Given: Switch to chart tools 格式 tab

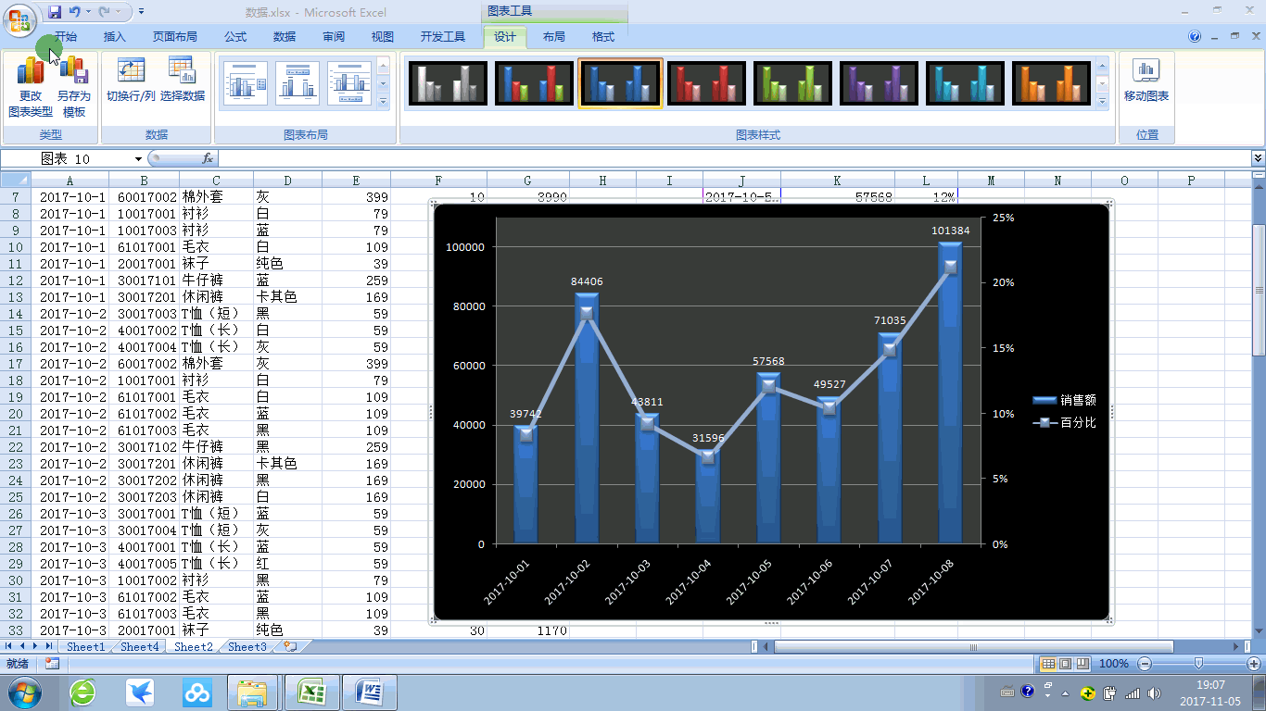Looking at the screenshot, I should 603,37.
